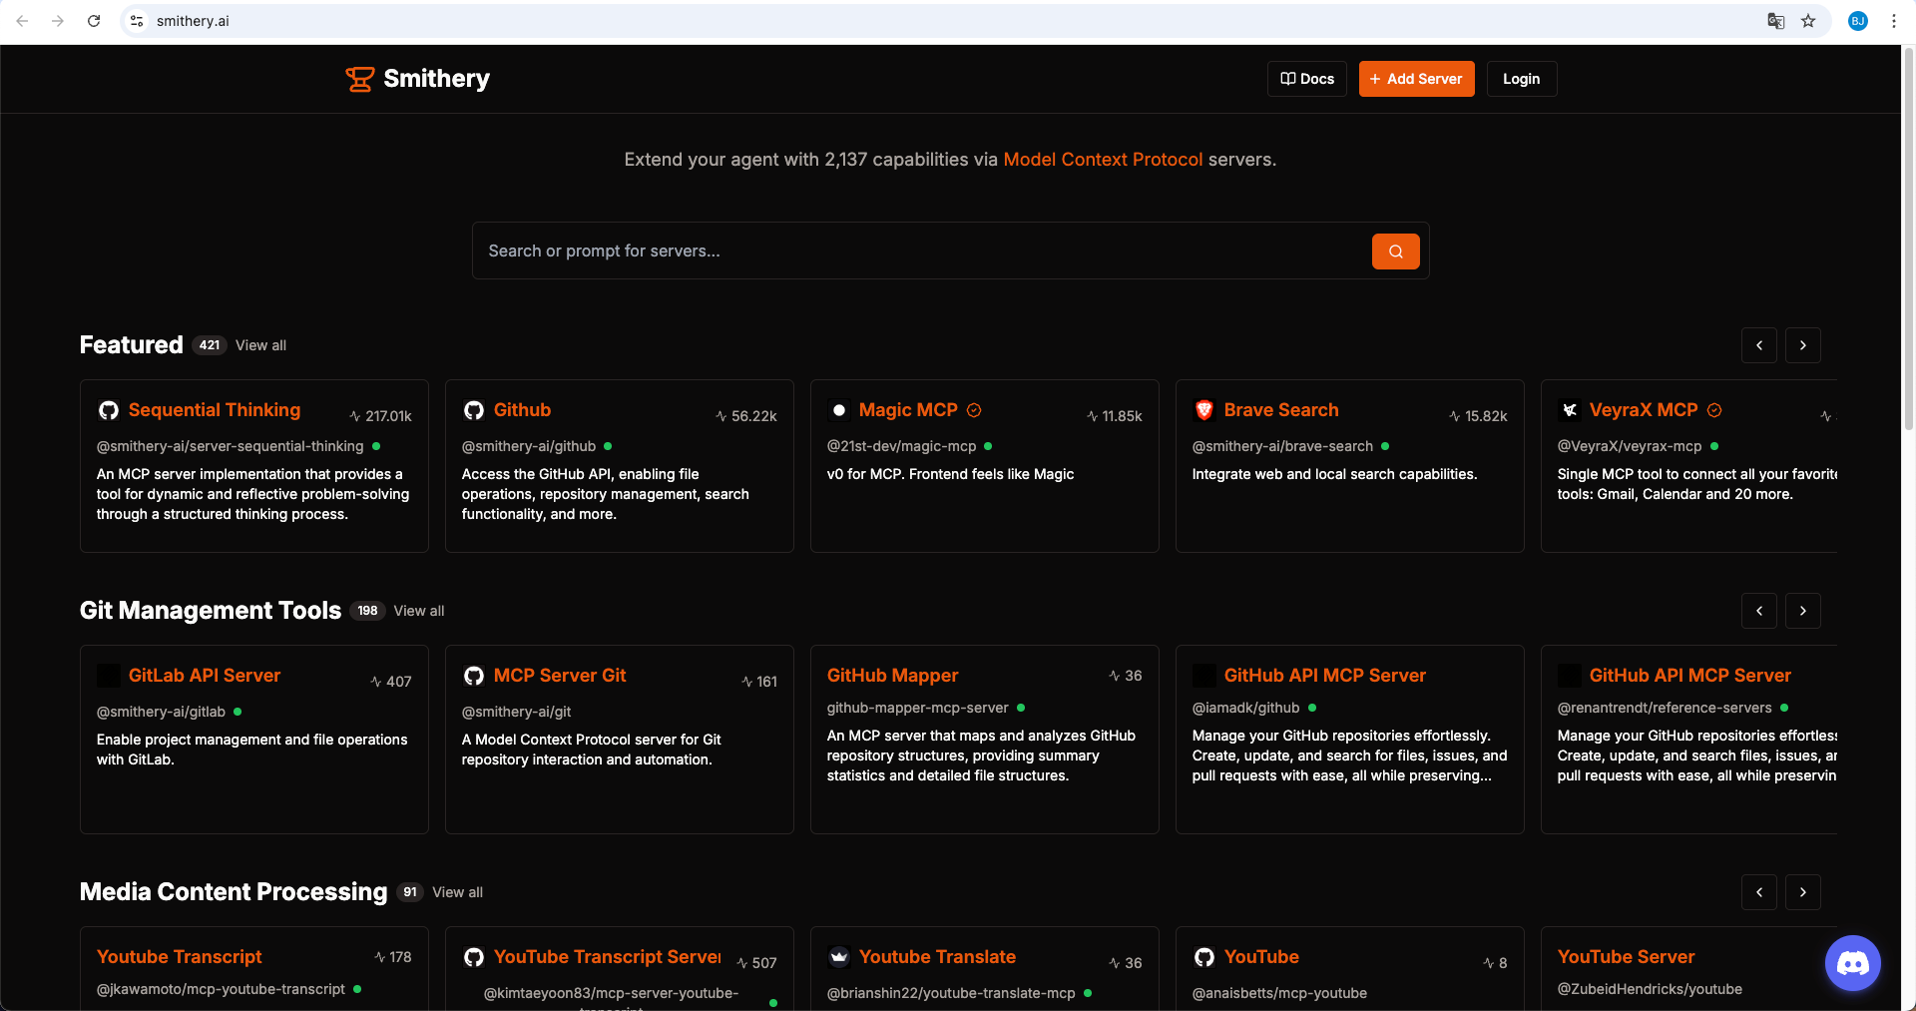Click the Brave lion shield icon
This screenshot has height=1011, width=1916.
click(x=1204, y=410)
